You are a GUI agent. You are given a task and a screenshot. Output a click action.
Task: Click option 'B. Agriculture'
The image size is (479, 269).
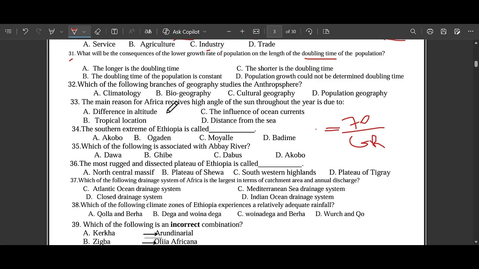tap(152, 44)
